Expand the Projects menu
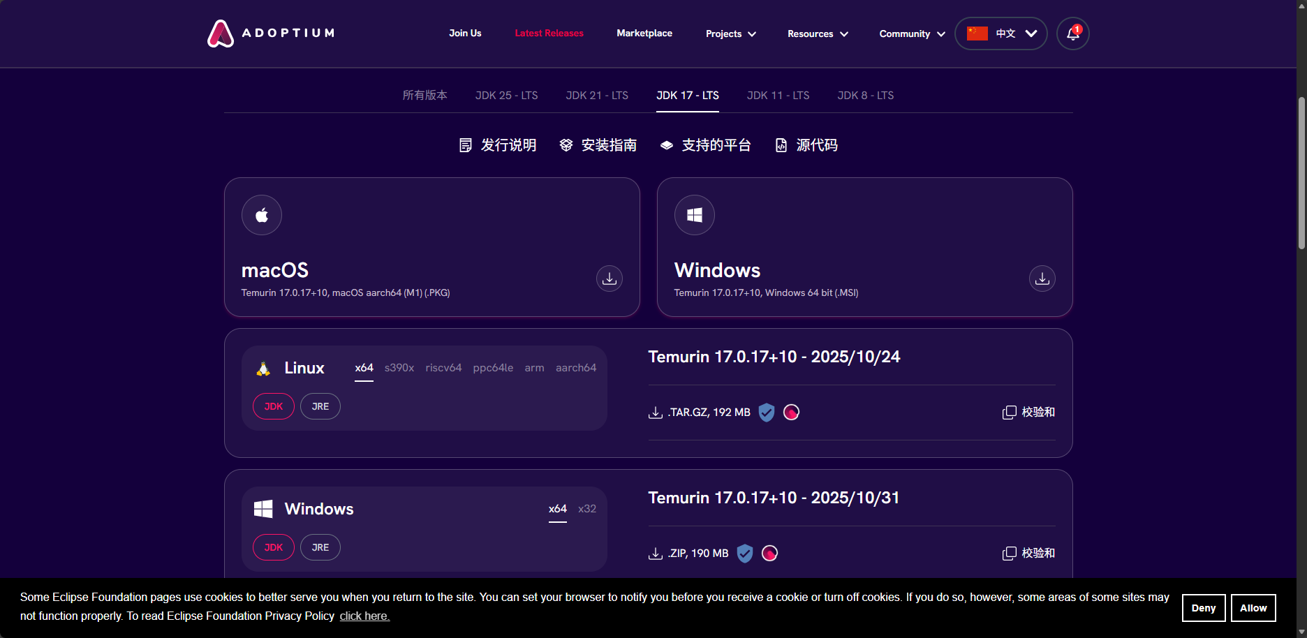 [x=731, y=34]
